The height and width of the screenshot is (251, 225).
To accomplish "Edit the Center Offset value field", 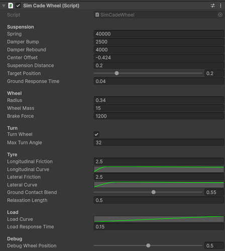I will [159, 58].
